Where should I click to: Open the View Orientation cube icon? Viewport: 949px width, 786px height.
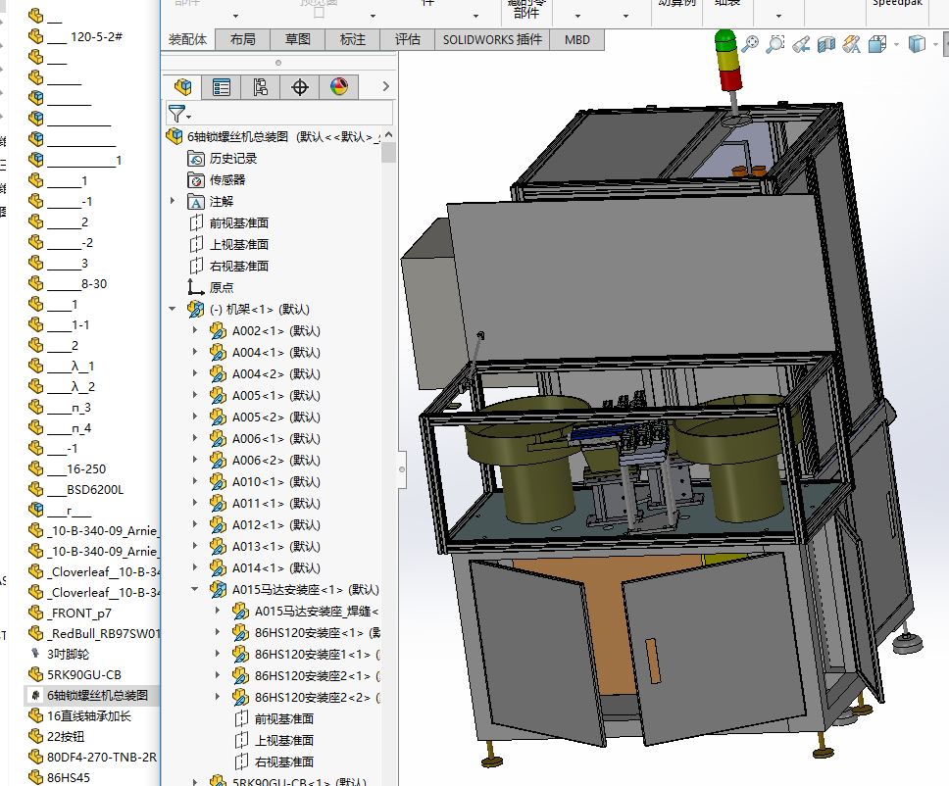click(877, 44)
